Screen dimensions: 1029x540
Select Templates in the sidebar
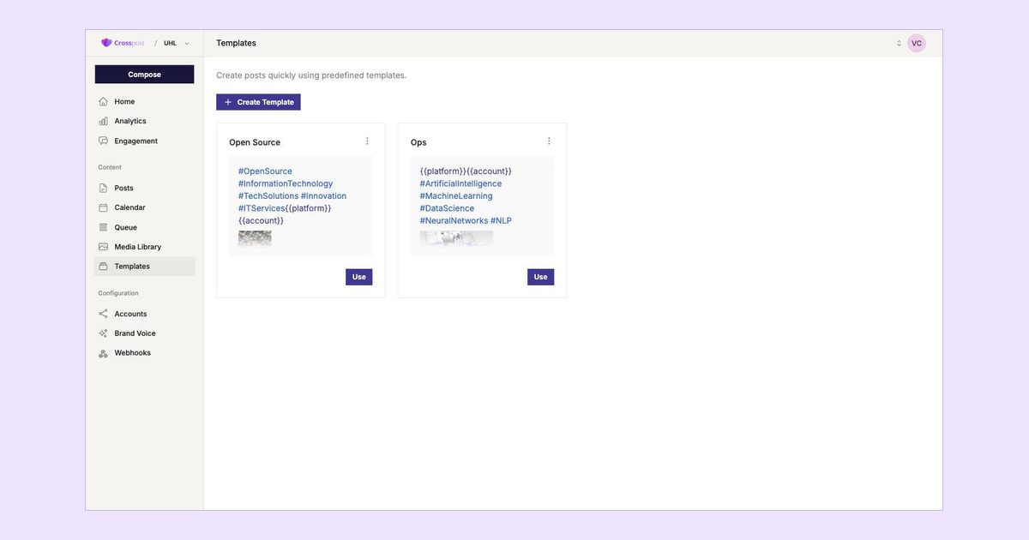pyautogui.click(x=144, y=267)
